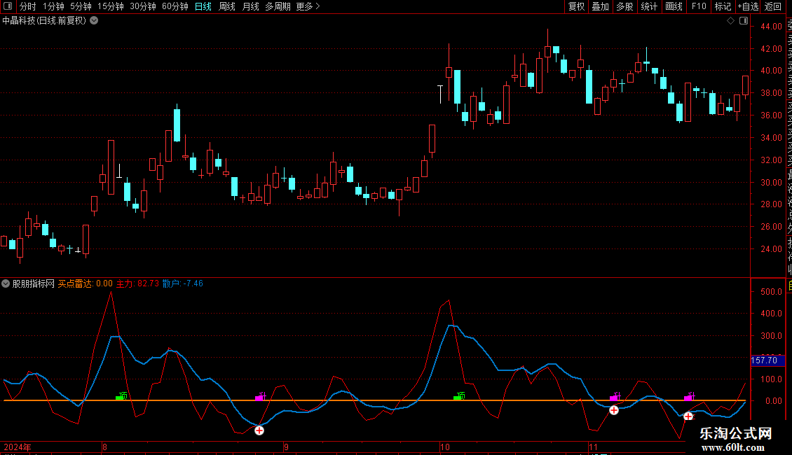The width and height of the screenshot is (792, 455).
Task: Toggle the right side panel icon
Action: click(744, 21)
